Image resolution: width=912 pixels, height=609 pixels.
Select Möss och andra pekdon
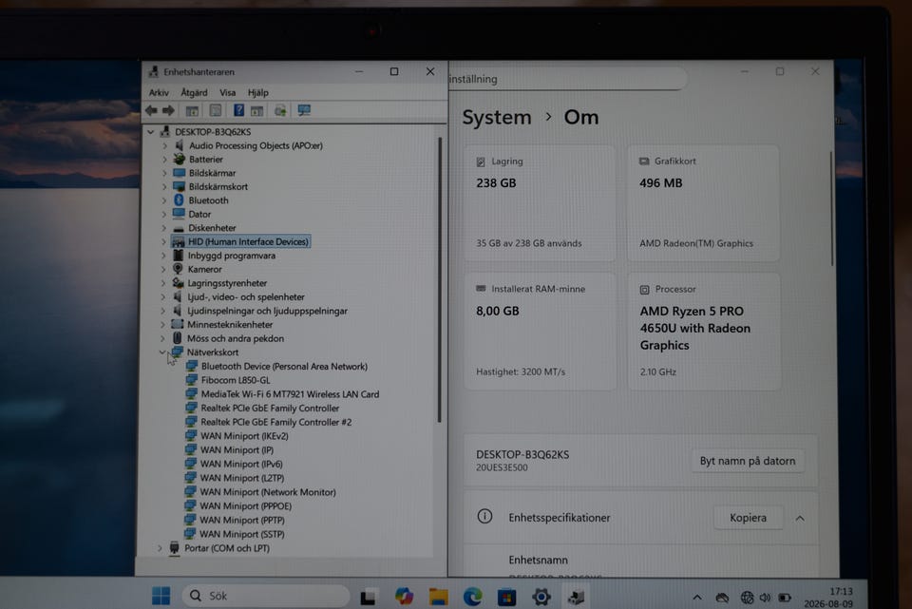tap(236, 338)
